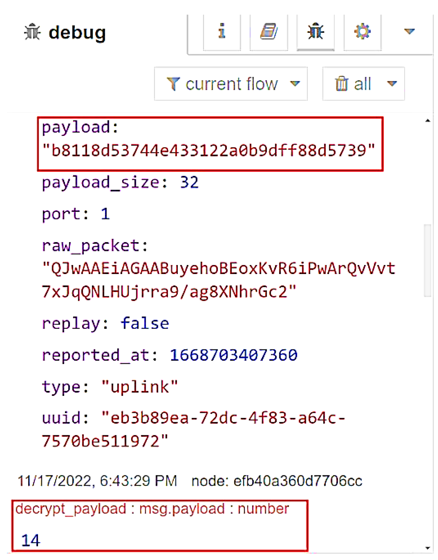Expand the sidebar tabs dropdown arrow
The image size is (438, 560).
409,31
